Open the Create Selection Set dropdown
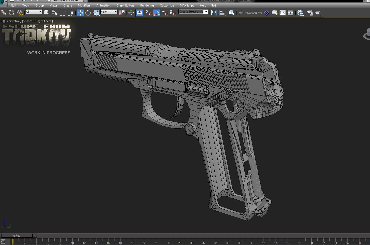This screenshot has height=245, width=370. click(x=193, y=12)
